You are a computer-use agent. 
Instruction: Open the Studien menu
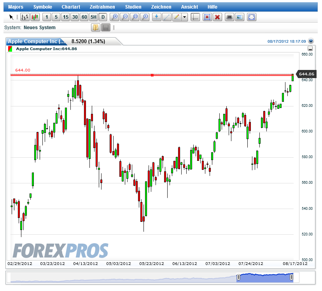click(133, 7)
